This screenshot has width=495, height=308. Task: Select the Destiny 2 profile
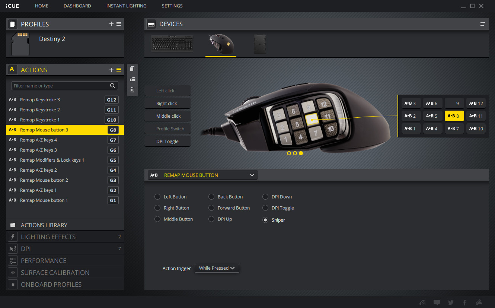click(65, 44)
